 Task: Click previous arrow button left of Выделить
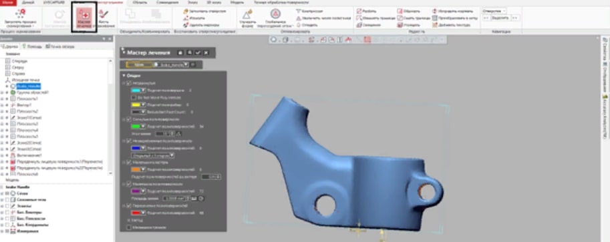pos(486,18)
